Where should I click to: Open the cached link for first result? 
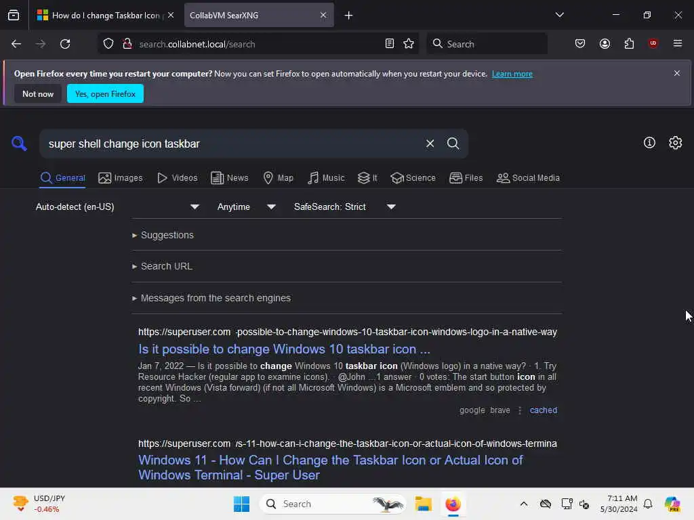point(543,410)
